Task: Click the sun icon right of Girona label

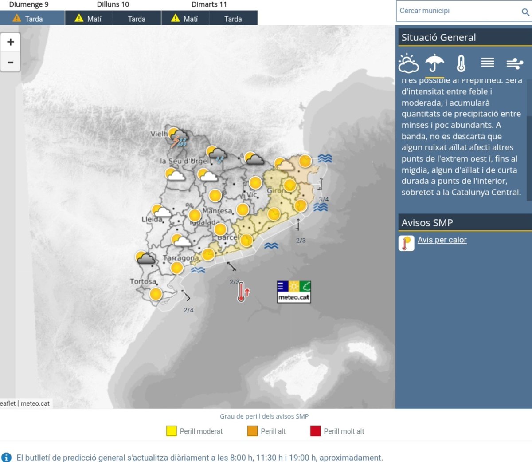Action: click(x=289, y=185)
